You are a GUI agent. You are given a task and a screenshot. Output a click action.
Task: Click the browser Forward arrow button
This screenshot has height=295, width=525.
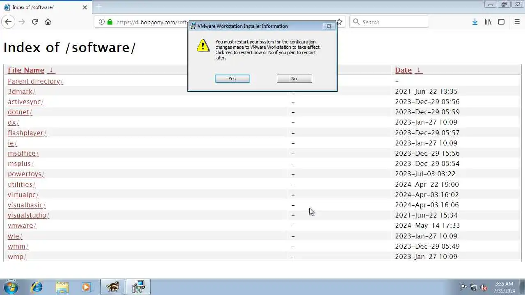point(22,22)
